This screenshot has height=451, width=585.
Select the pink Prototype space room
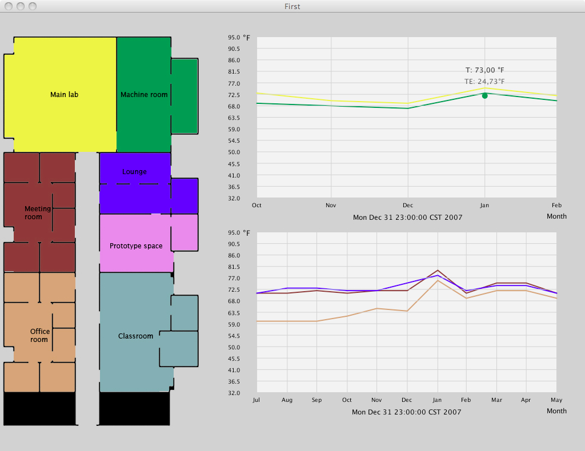(x=136, y=243)
